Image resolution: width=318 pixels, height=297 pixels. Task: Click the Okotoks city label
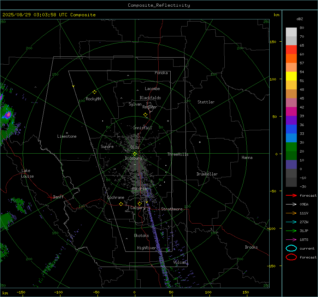141,236
